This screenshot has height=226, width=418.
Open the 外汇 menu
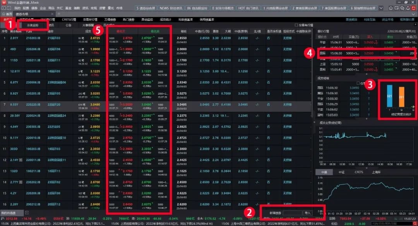click(x=60, y=8)
